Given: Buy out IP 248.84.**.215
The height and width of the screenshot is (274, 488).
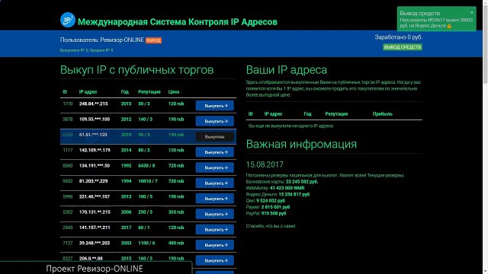Looking at the screenshot, I should (x=215, y=106).
